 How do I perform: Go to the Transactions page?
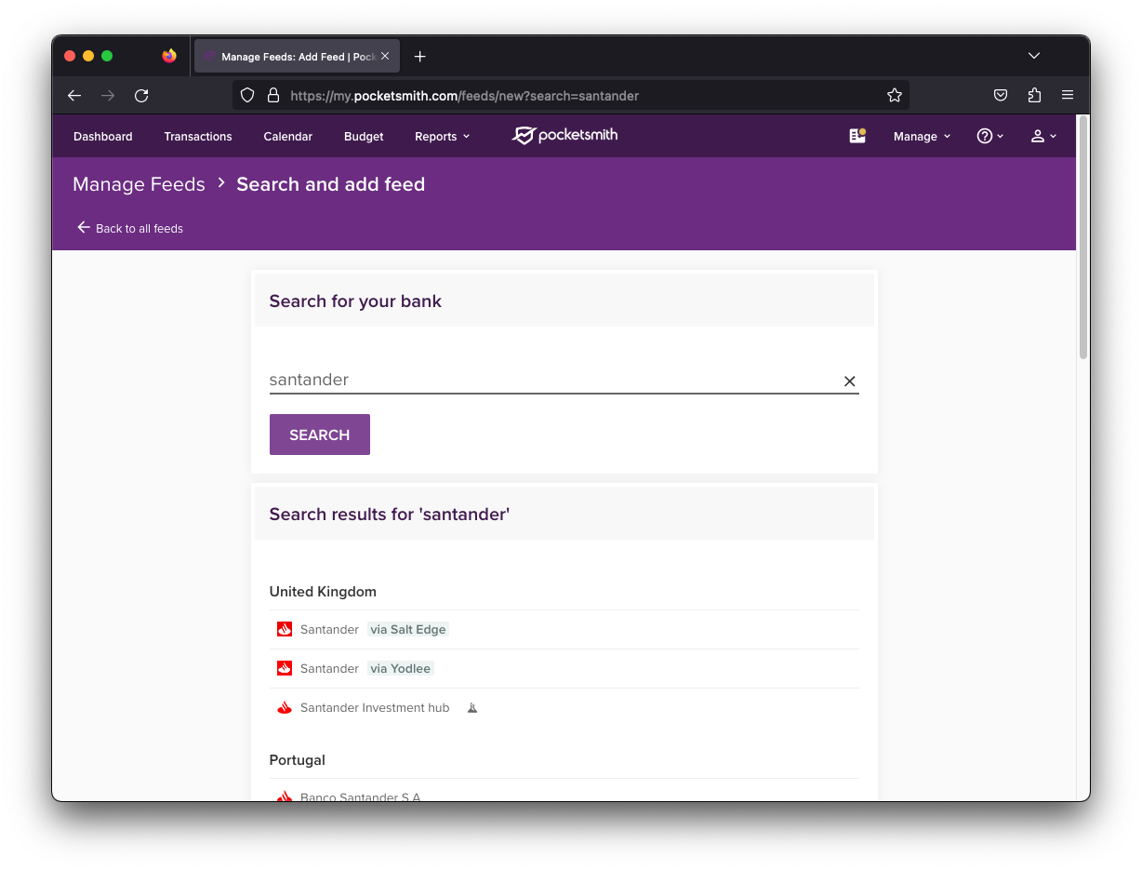click(x=198, y=137)
